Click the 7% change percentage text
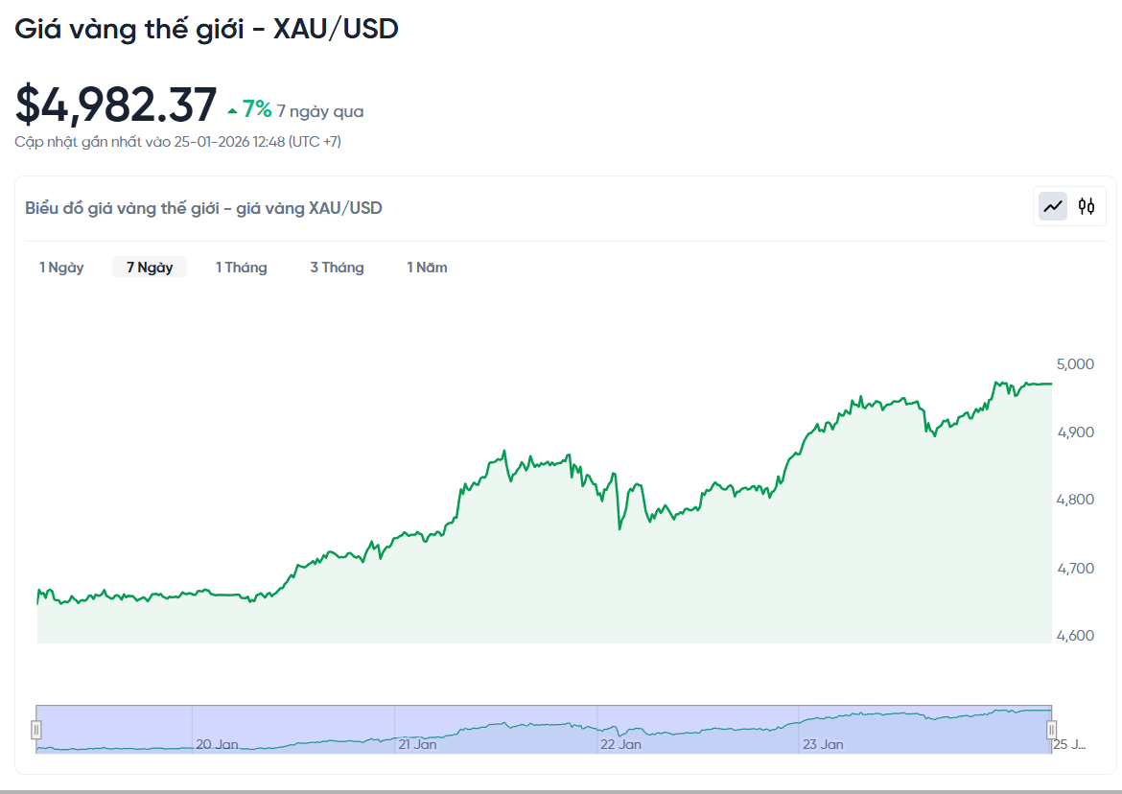Viewport: 1122px width, 794px height. coord(255,109)
